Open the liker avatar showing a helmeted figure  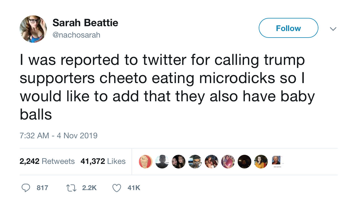coord(195,162)
